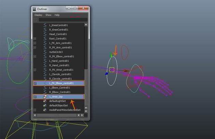Click the Head_Control01 curve icon
Image resolution: width=215 pixels, height=139 pixels.
(x=44, y=34)
